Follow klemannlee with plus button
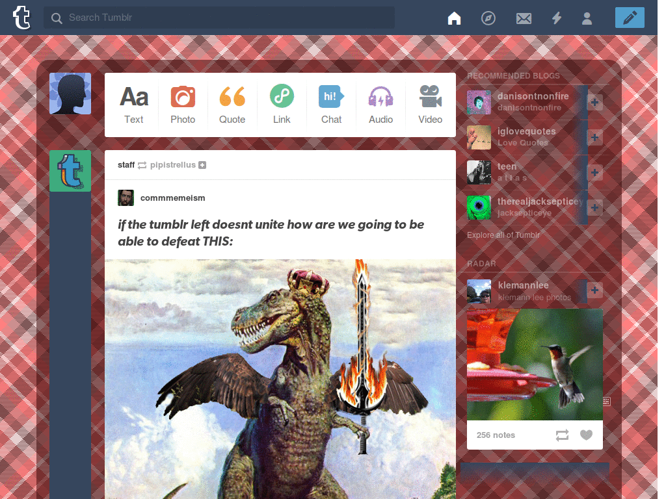This screenshot has height=499, width=666. [x=594, y=290]
